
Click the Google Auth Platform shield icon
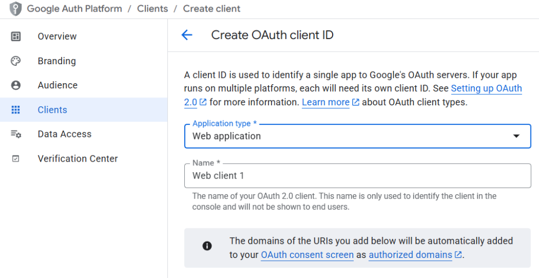click(x=15, y=8)
